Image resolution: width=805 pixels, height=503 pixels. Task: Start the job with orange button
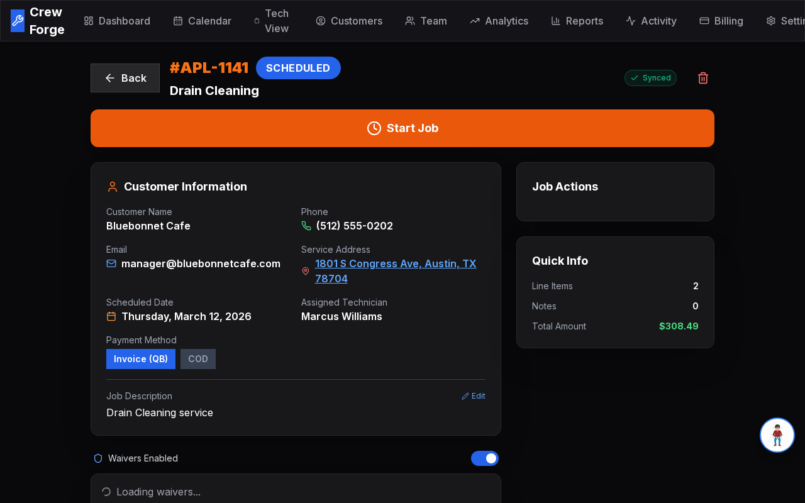[402, 128]
